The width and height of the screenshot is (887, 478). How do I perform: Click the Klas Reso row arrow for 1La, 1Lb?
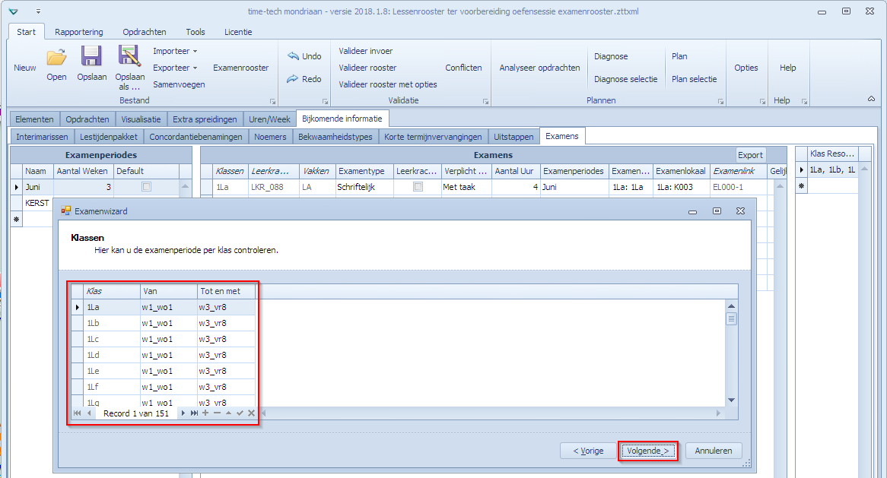(x=801, y=169)
